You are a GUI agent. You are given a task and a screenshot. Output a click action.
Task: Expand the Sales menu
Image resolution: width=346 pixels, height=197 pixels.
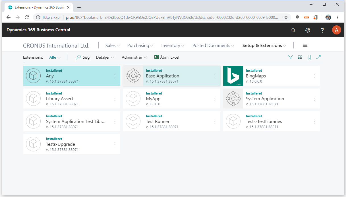pyautogui.click(x=113, y=46)
